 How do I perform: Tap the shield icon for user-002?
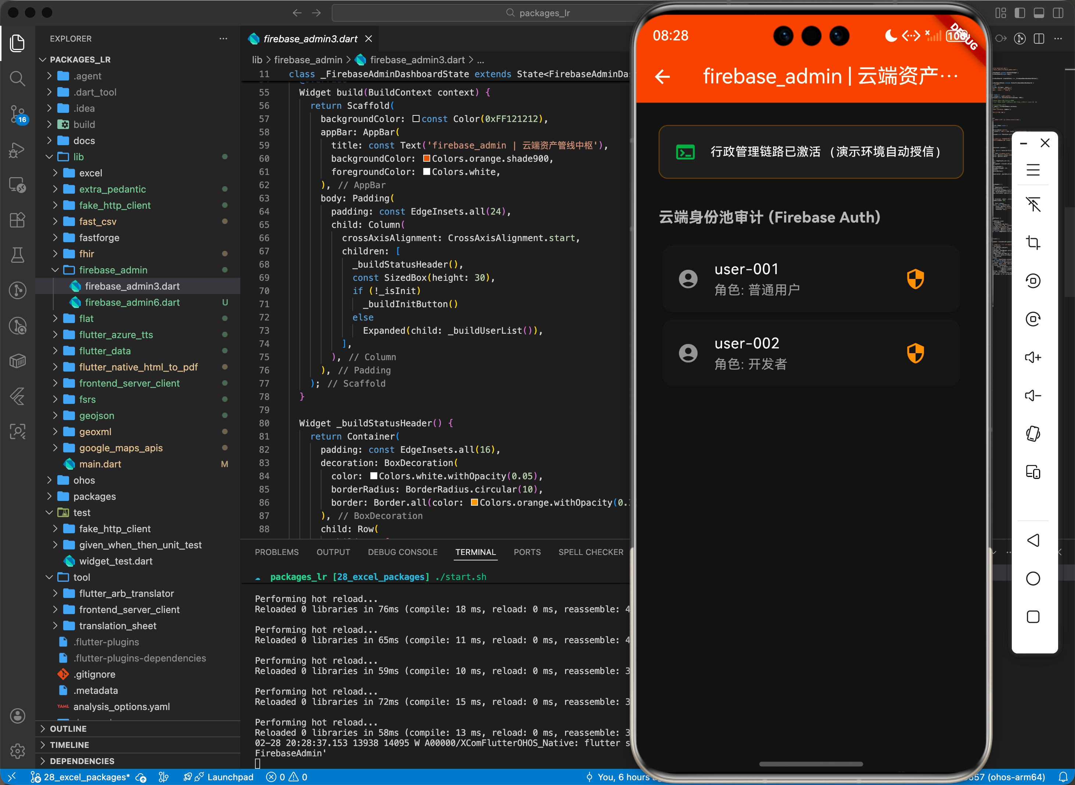tap(915, 353)
